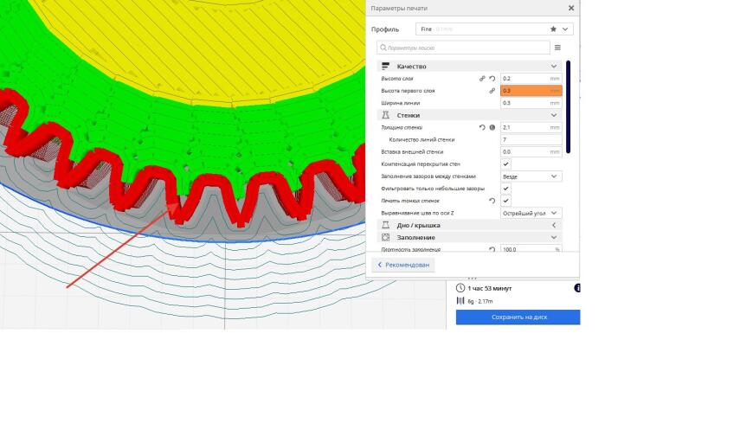Reset Толщина стенки with revert arrow
Image resolution: width=753 pixels, height=423 pixels.
click(x=482, y=128)
